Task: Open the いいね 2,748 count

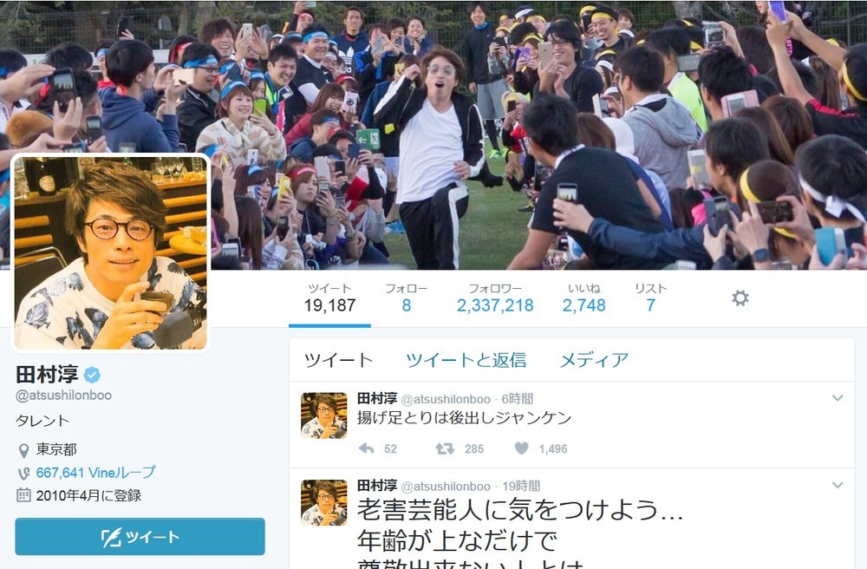Action: click(583, 298)
